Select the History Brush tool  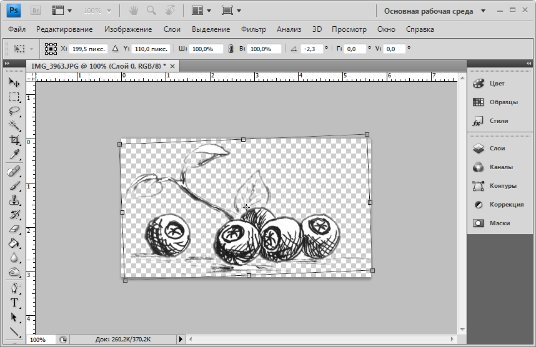(x=14, y=215)
